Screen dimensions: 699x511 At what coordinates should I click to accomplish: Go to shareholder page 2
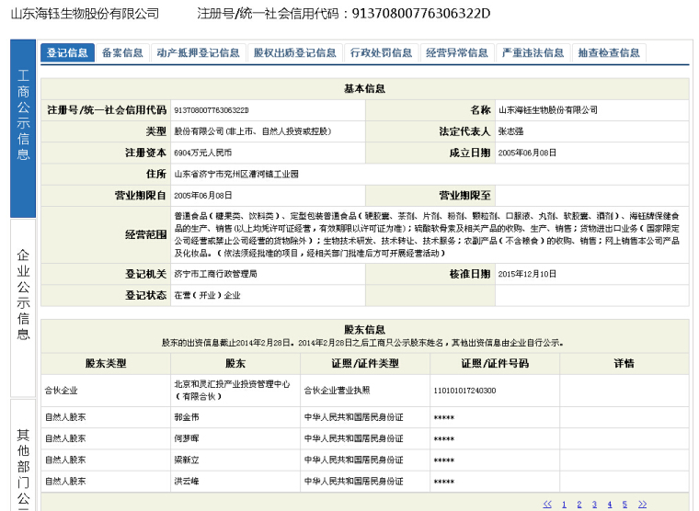579,505
